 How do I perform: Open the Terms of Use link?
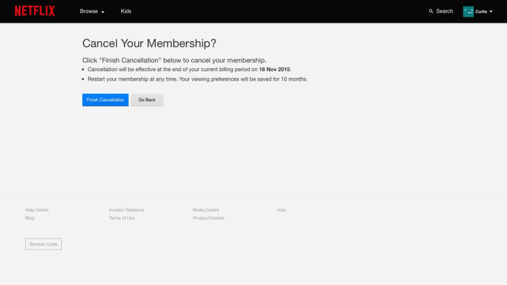coord(121,218)
